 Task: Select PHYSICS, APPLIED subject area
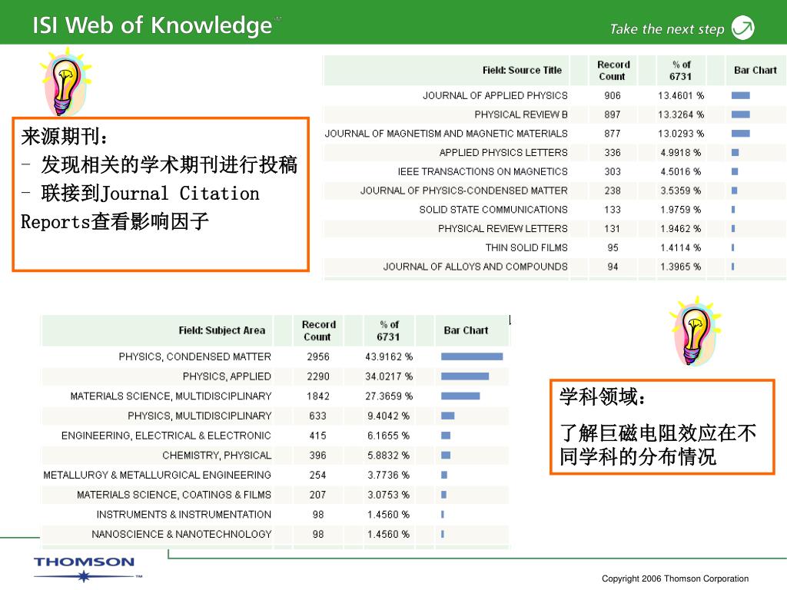click(x=227, y=376)
